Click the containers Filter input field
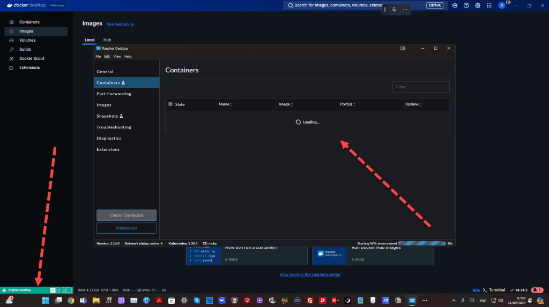 coord(421,87)
